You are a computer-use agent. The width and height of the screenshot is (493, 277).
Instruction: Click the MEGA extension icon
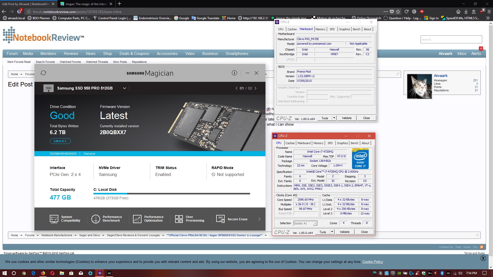(422, 12)
